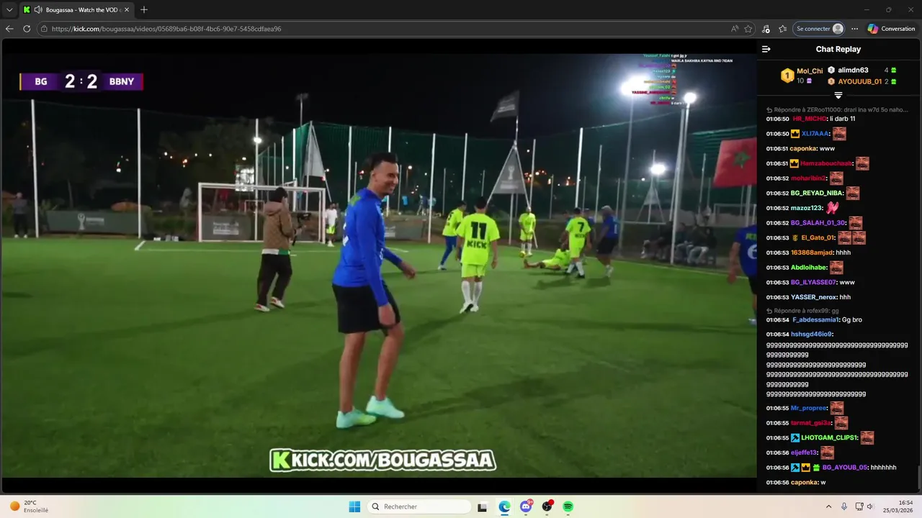922x518 pixels.
Task: Click username BG_SALAH_01_30 in chat
Action: coord(818,223)
